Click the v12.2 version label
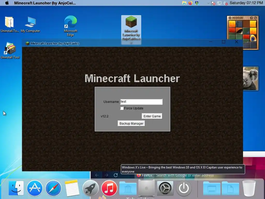Viewport: 265px width, 199px height. (105, 116)
